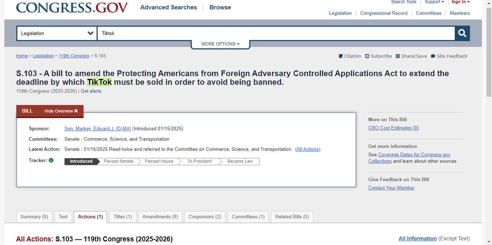Click the Introduced tracker step
The width and height of the screenshot is (492, 245).
pos(81,161)
